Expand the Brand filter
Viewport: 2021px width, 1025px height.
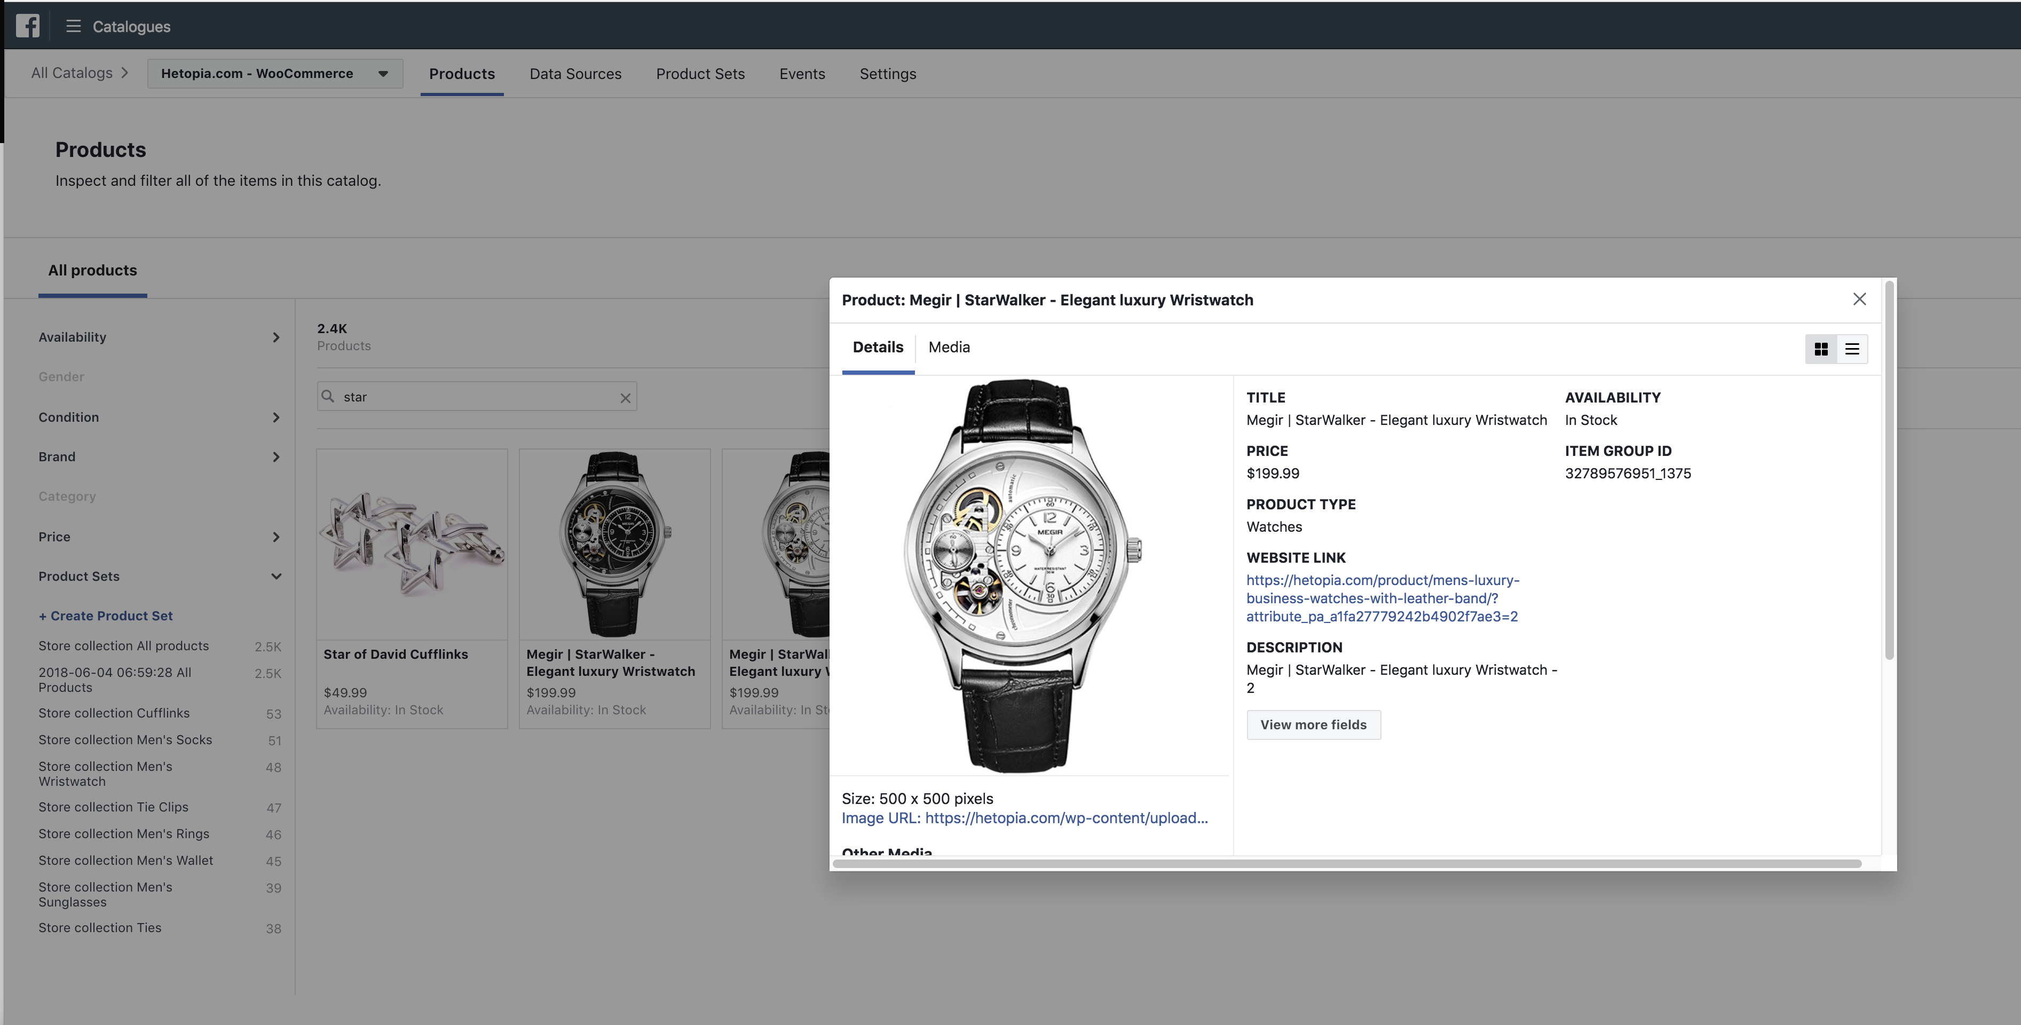click(x=160, y=457)
